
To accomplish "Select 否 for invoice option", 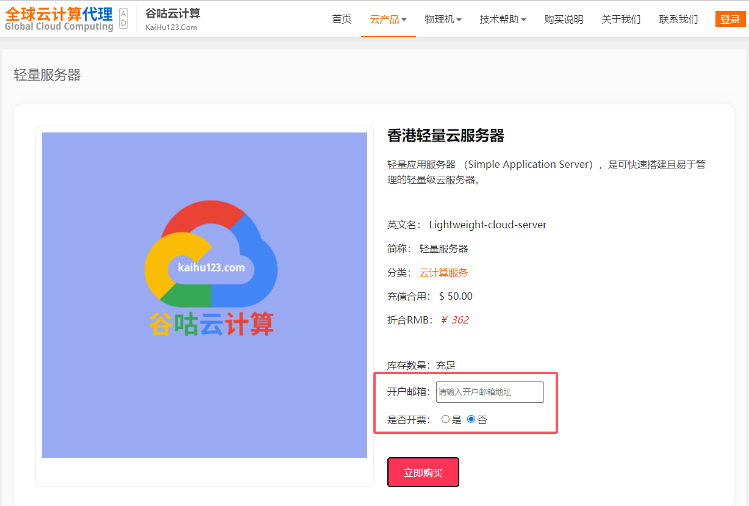I will (x=471, y=419).
